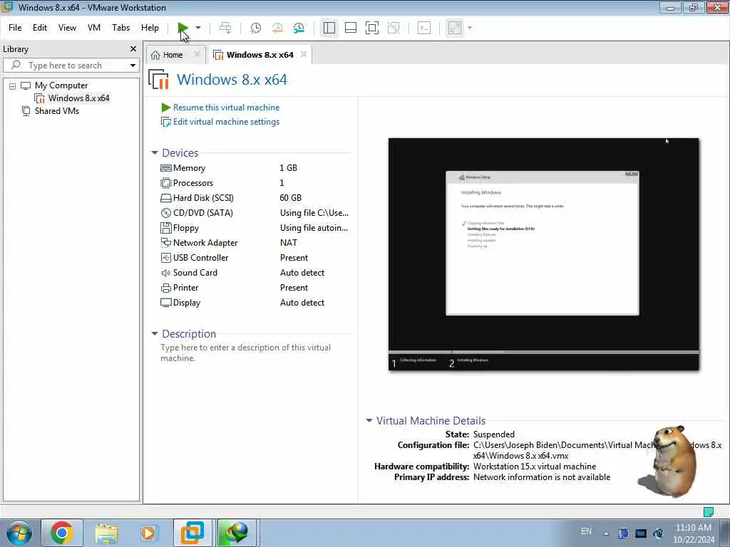The image size is (730, 547).
Task: Collapse the My Computer tree node
Action: pos(13,86)
